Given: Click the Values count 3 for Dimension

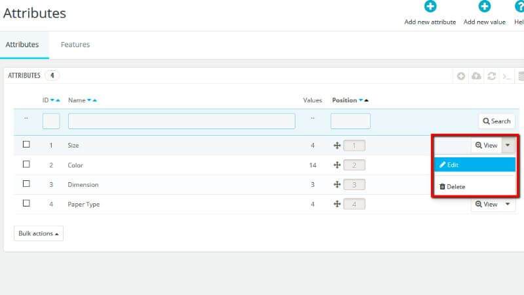Looking at the screenshot, I should pos(312,185).
